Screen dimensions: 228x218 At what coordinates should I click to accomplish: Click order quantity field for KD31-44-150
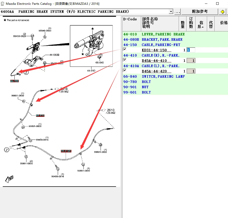191,50
